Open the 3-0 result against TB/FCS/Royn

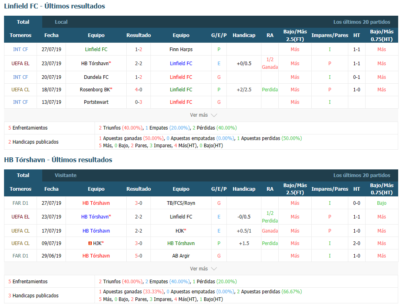(139, 203)
